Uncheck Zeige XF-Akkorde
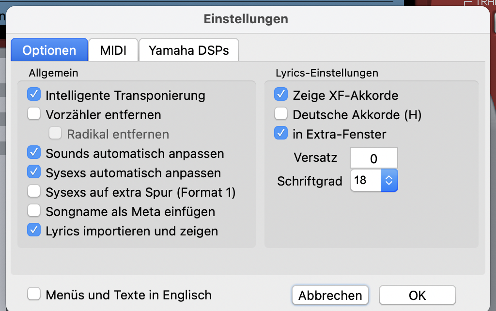The height and width of the screenshot is (311, 496). (281, 94)
